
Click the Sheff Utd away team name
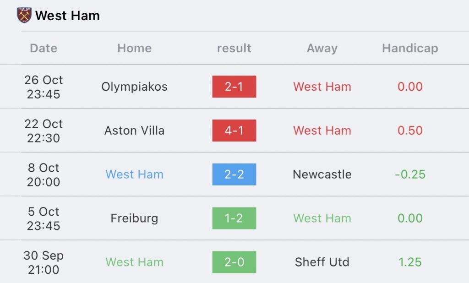[322, 262]
